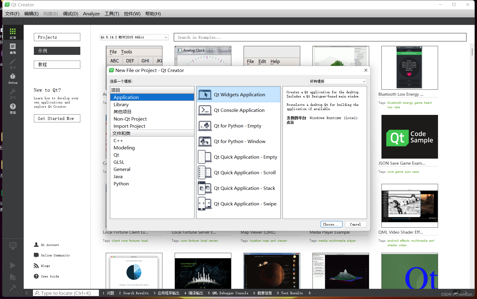
Task: Select the Qt Widgets Application icon
Action: tap(205, 94)
